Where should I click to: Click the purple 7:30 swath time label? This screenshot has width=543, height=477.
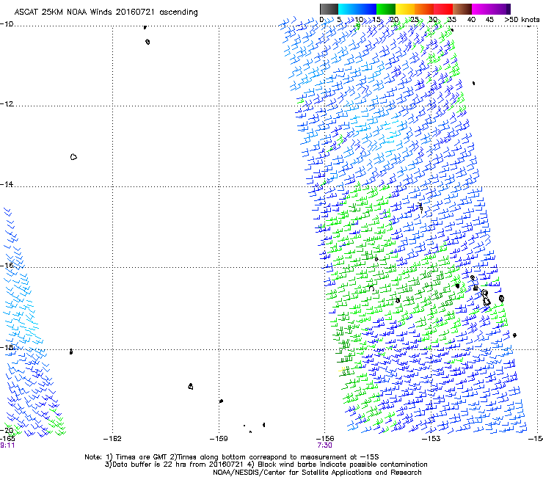coord(324,445)
